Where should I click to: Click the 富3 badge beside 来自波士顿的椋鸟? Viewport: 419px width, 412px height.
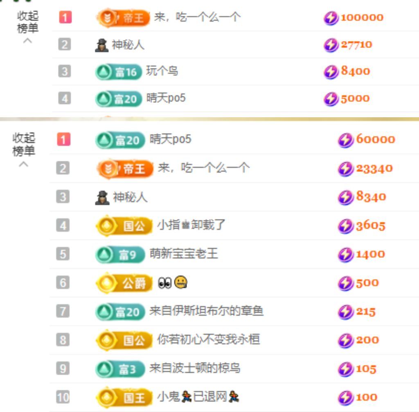(120, 369)
